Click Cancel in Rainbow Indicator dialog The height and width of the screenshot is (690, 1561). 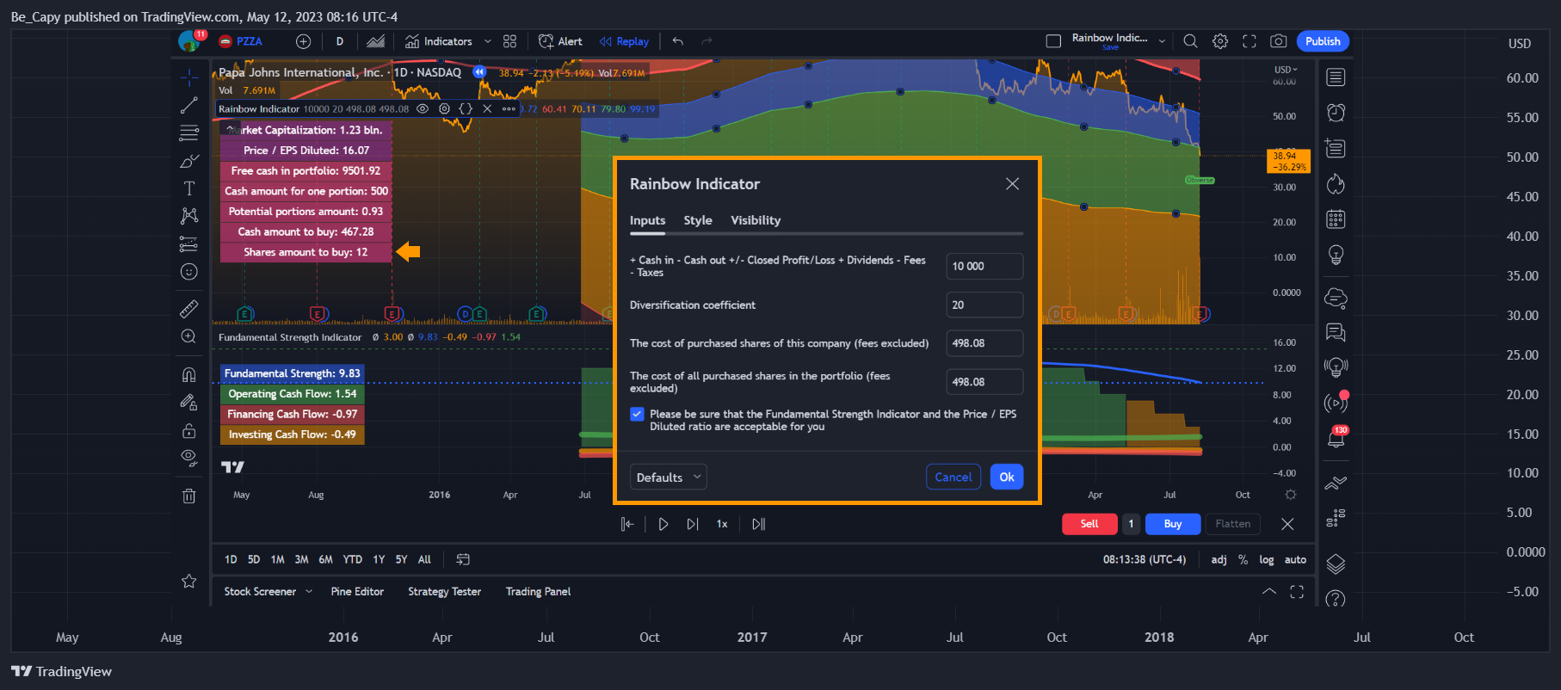click(953, 477)
